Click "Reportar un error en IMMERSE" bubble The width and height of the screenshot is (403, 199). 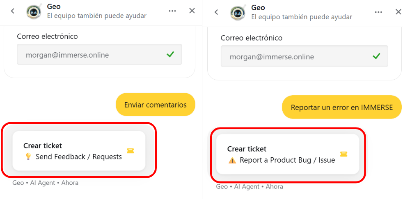click(x=341, y=107)
